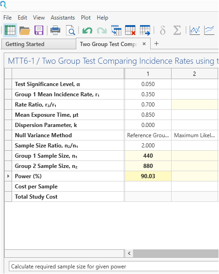Print using the printer icon

(x=55, y=30)
